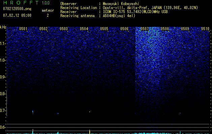The image size is (212, 134).
Task: Click the small echo after 0509
Action: click(180, 113)
